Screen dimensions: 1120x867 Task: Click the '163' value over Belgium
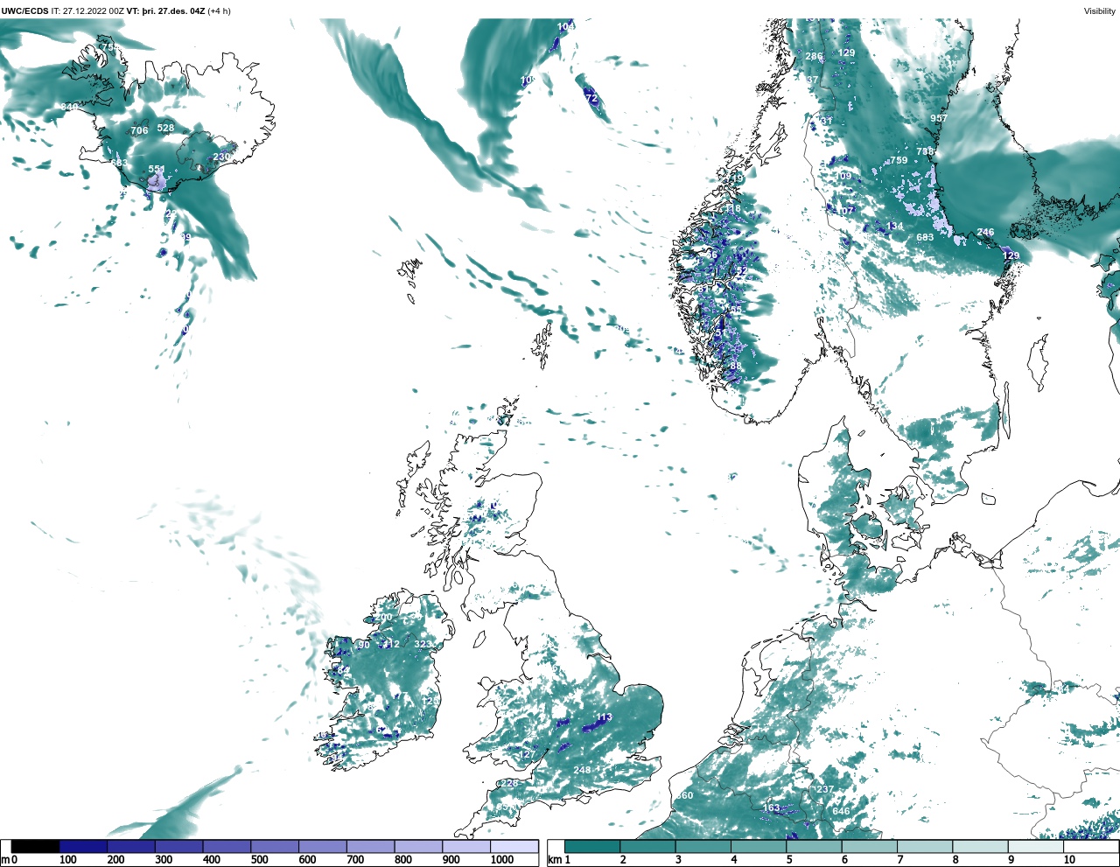click(771, 808)
